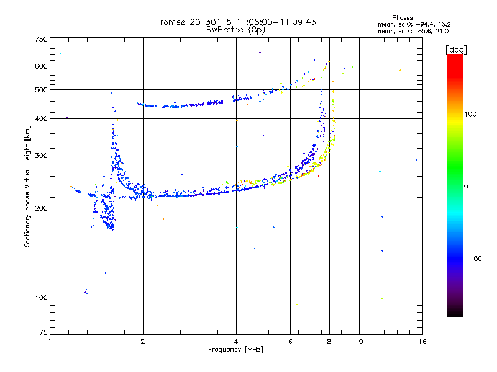The height and width of the screenshot is (372, 497).
Task: Click the y-axis "600" tick label
Action: [x=41, y=66]
